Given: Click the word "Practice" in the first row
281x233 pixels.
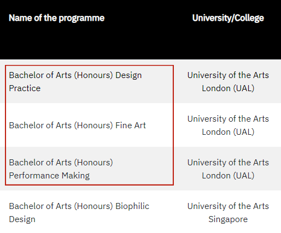Looking at the screenshot, I should click(25, 88).
